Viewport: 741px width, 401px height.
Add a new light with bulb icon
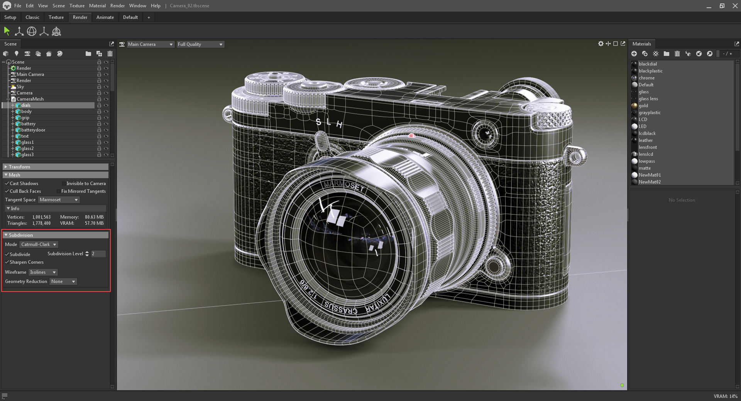pos(17,54)
